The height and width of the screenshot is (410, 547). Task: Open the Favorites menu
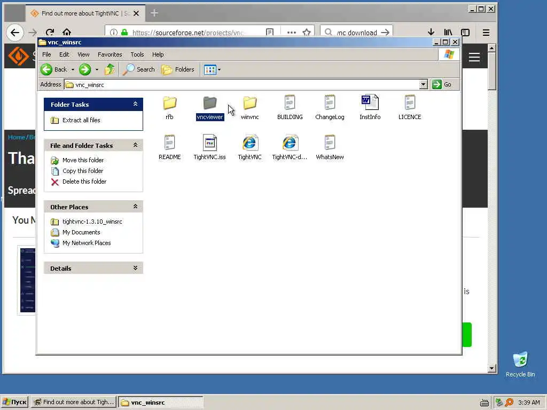click(110, 54)
